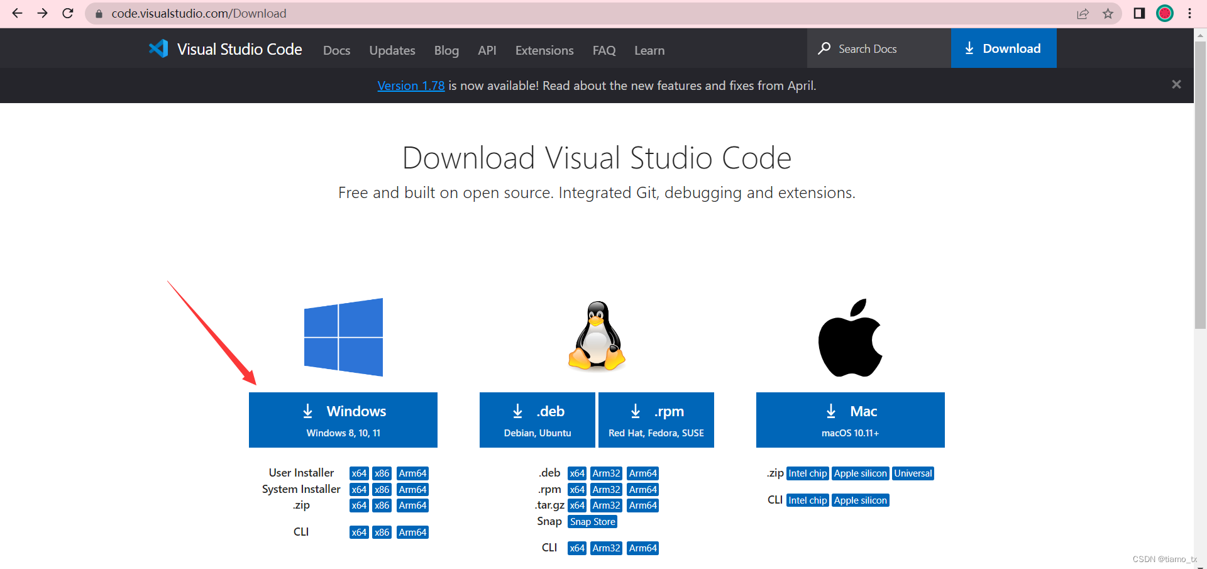Click the Windows logo image
The image size is (1207, 569).
click(x=343, y=337)
